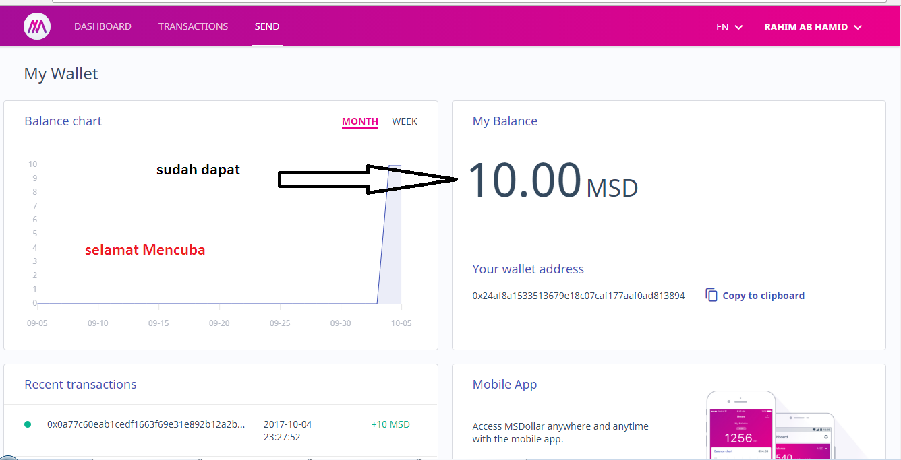The image size is (901, 460).
Task: Click the My Balance amount 10.00 MSD
Action: coord(553,182)
